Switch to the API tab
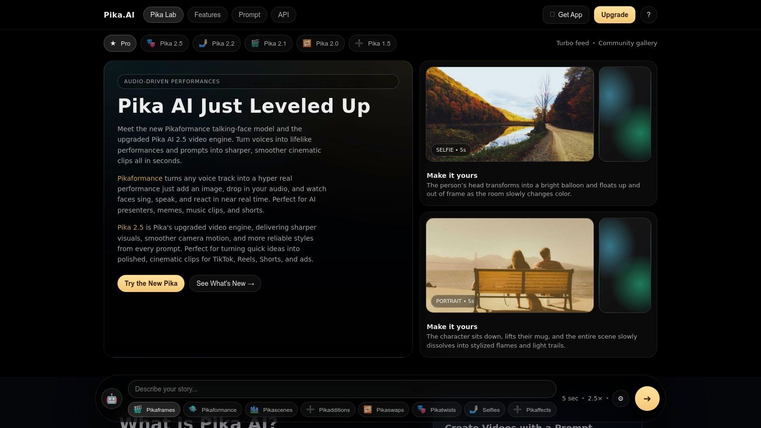 click(283, 15)
